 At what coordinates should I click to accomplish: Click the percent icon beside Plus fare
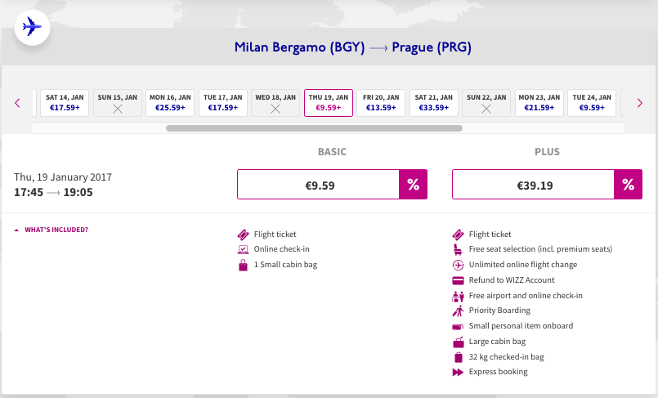click(x=628, y=185)
